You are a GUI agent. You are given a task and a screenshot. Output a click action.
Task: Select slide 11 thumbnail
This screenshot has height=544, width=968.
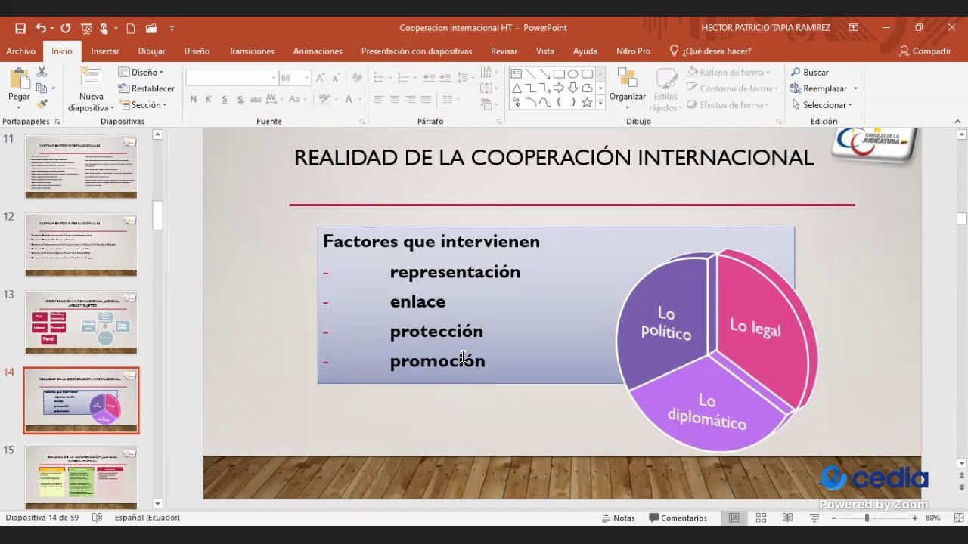click(x=81, y=167)
